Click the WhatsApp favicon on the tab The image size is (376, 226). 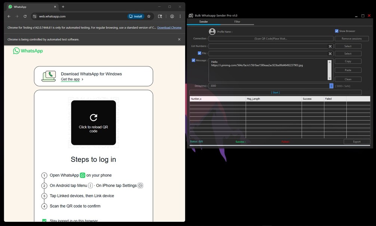(x=10, y=7)
